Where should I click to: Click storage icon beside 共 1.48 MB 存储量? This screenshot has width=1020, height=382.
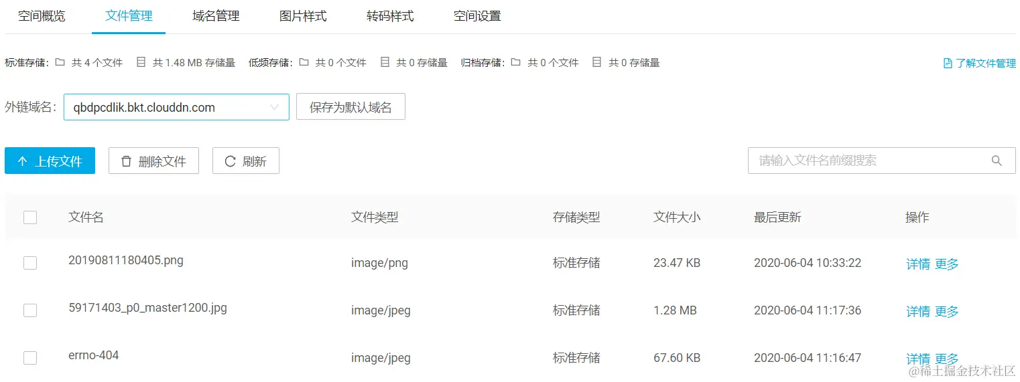coord(141,62)
